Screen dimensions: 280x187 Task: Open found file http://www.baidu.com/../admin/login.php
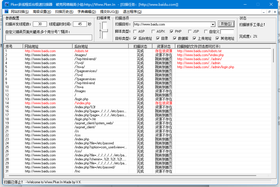click(x=206, y=67)
